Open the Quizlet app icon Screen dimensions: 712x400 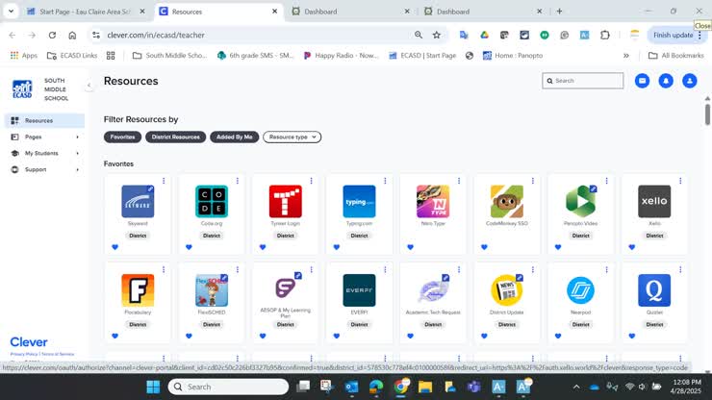(x=654, y=290)
